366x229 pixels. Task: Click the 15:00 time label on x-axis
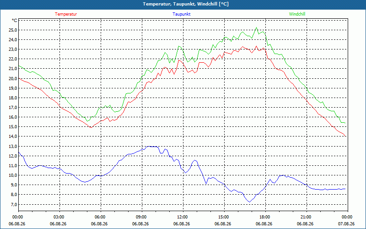pos(224,217)
